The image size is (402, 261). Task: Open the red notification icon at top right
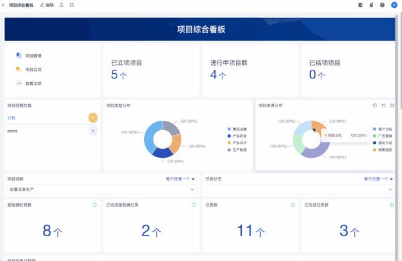[371, 5]
